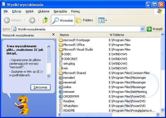Image resolution: width=166 pixels, height=118 pixels.
Task: Select the setuplog text file icon
Action: pos(61,64)
